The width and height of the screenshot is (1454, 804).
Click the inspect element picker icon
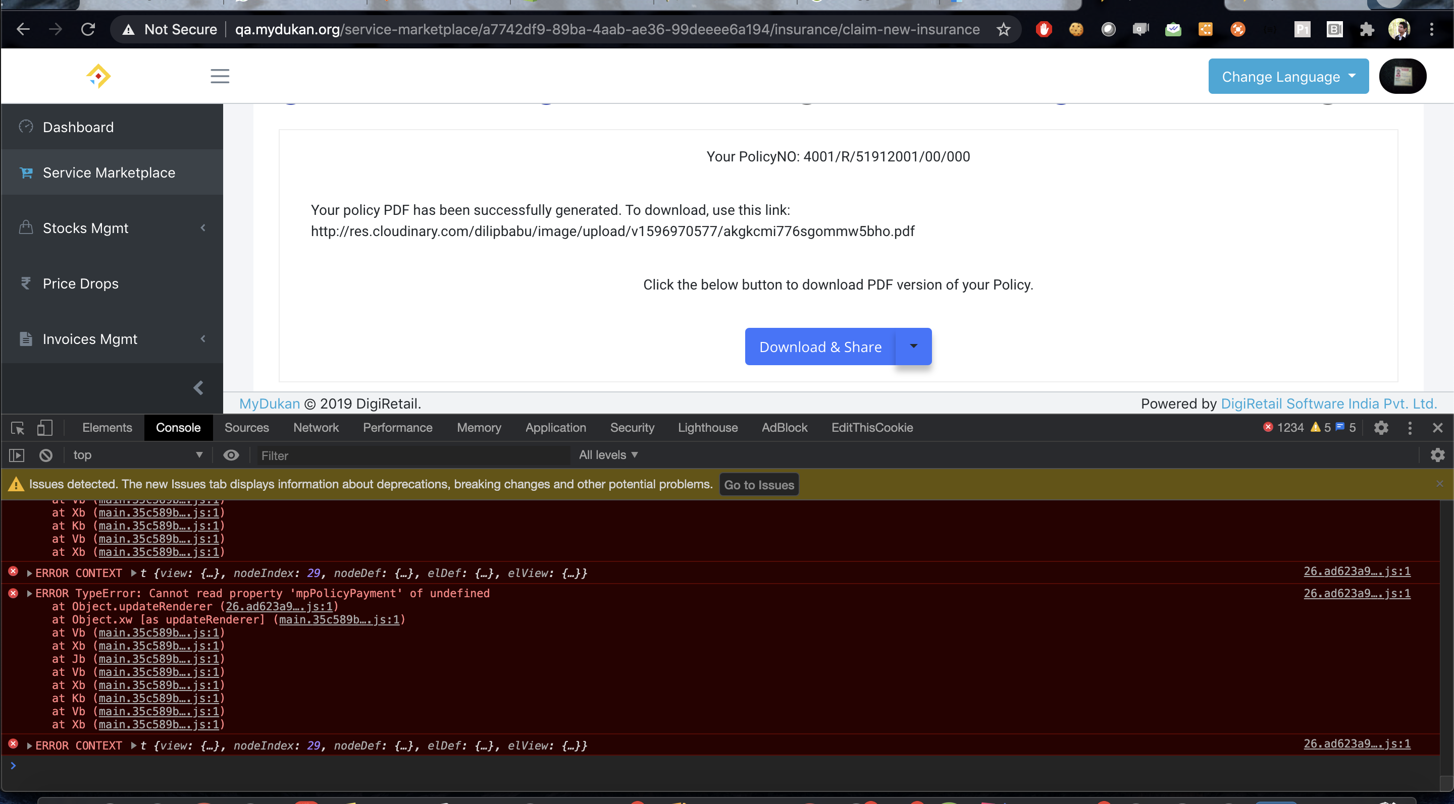click(18, 428)
